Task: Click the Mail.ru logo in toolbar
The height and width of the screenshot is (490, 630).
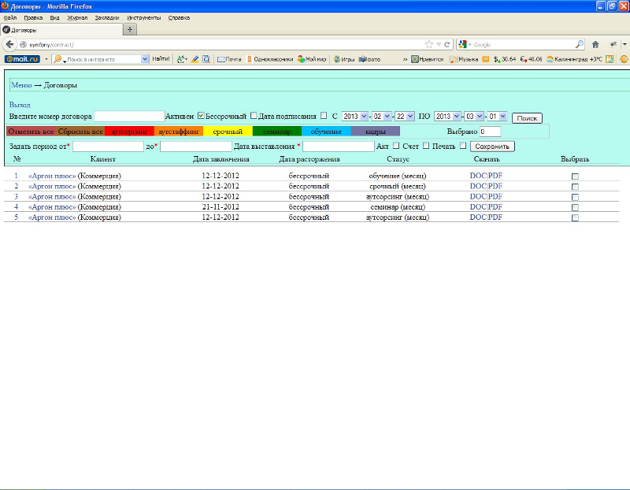Action: [x=21, y=59]
